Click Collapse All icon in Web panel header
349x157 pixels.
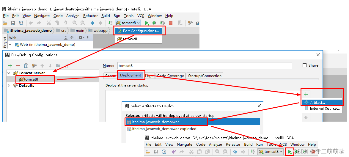pos(72,38)
